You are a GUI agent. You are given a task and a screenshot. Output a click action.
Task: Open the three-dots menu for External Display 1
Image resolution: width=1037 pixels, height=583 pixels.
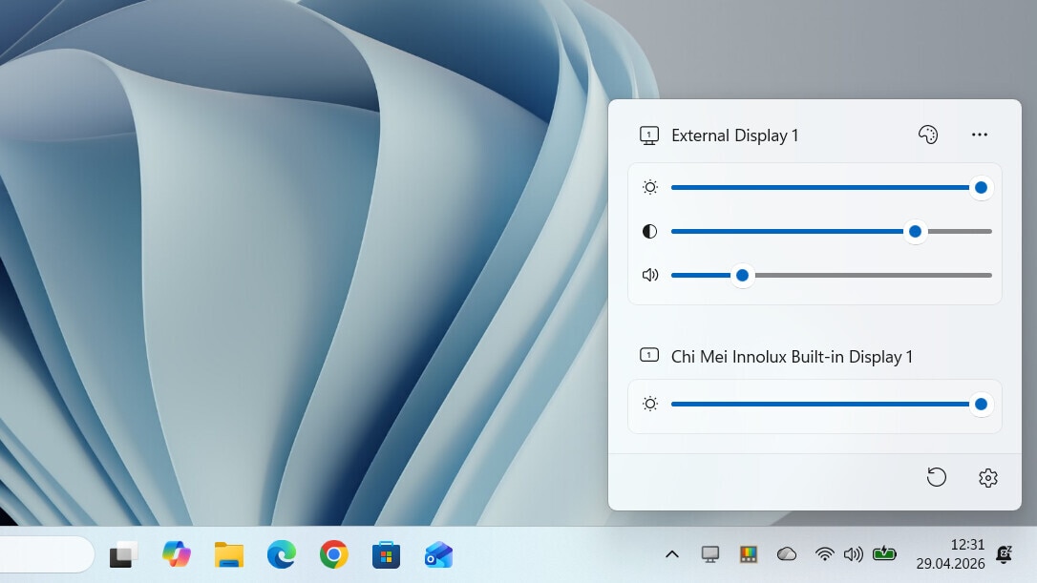pyautogui.click(x=980, y=135)
